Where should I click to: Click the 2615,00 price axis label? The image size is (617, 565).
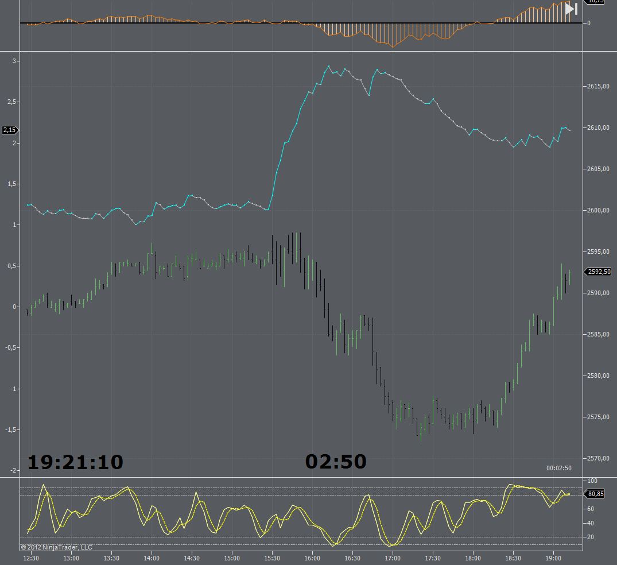[x=598, y=86]
